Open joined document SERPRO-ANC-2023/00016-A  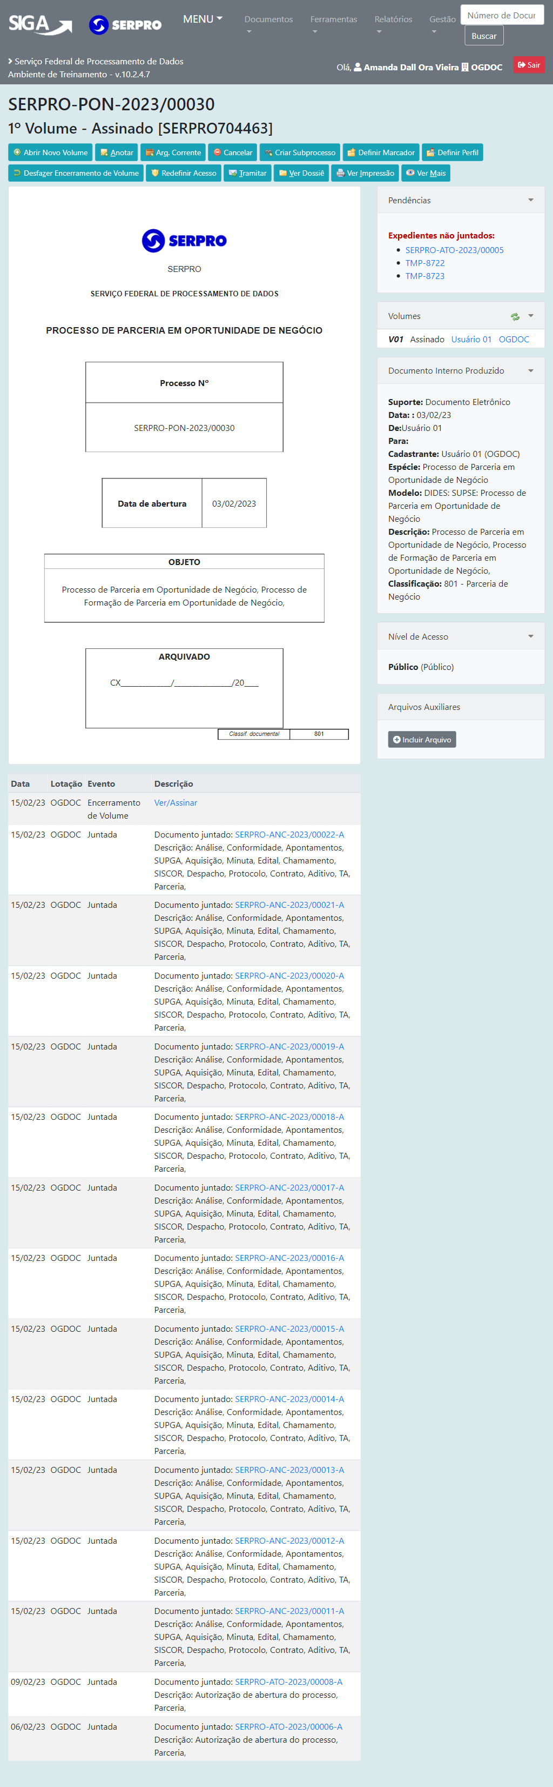pyautogui.click(x=289, y=1258)
